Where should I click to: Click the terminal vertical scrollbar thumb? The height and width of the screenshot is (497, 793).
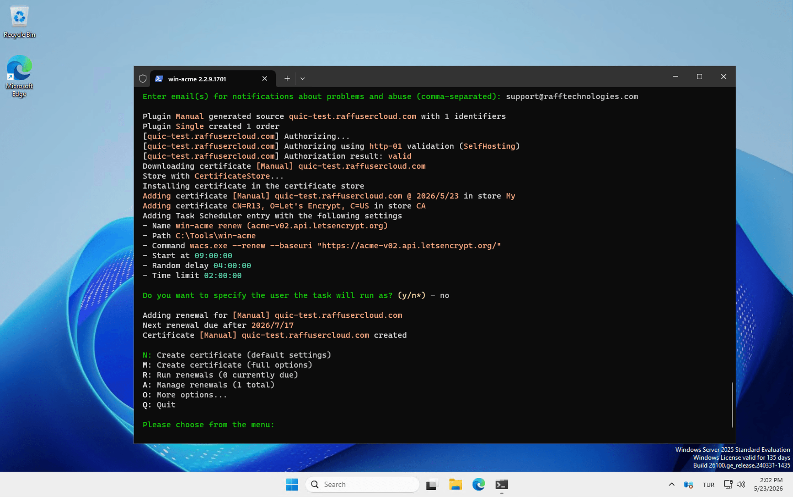point(732,405)
